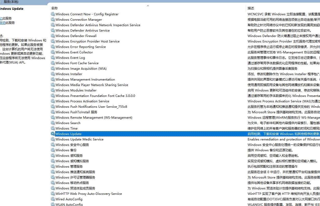Click Windows Update heading in left details panel
The image size is (320, 206).
point(12,9)
